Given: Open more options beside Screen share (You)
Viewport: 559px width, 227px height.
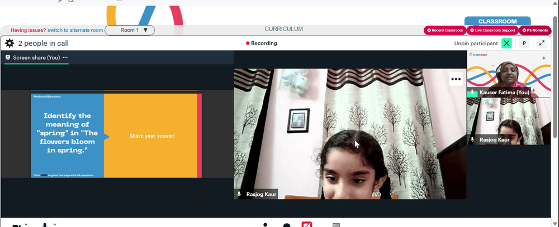Looking at the screenshot, I should [x=65, y=57].
